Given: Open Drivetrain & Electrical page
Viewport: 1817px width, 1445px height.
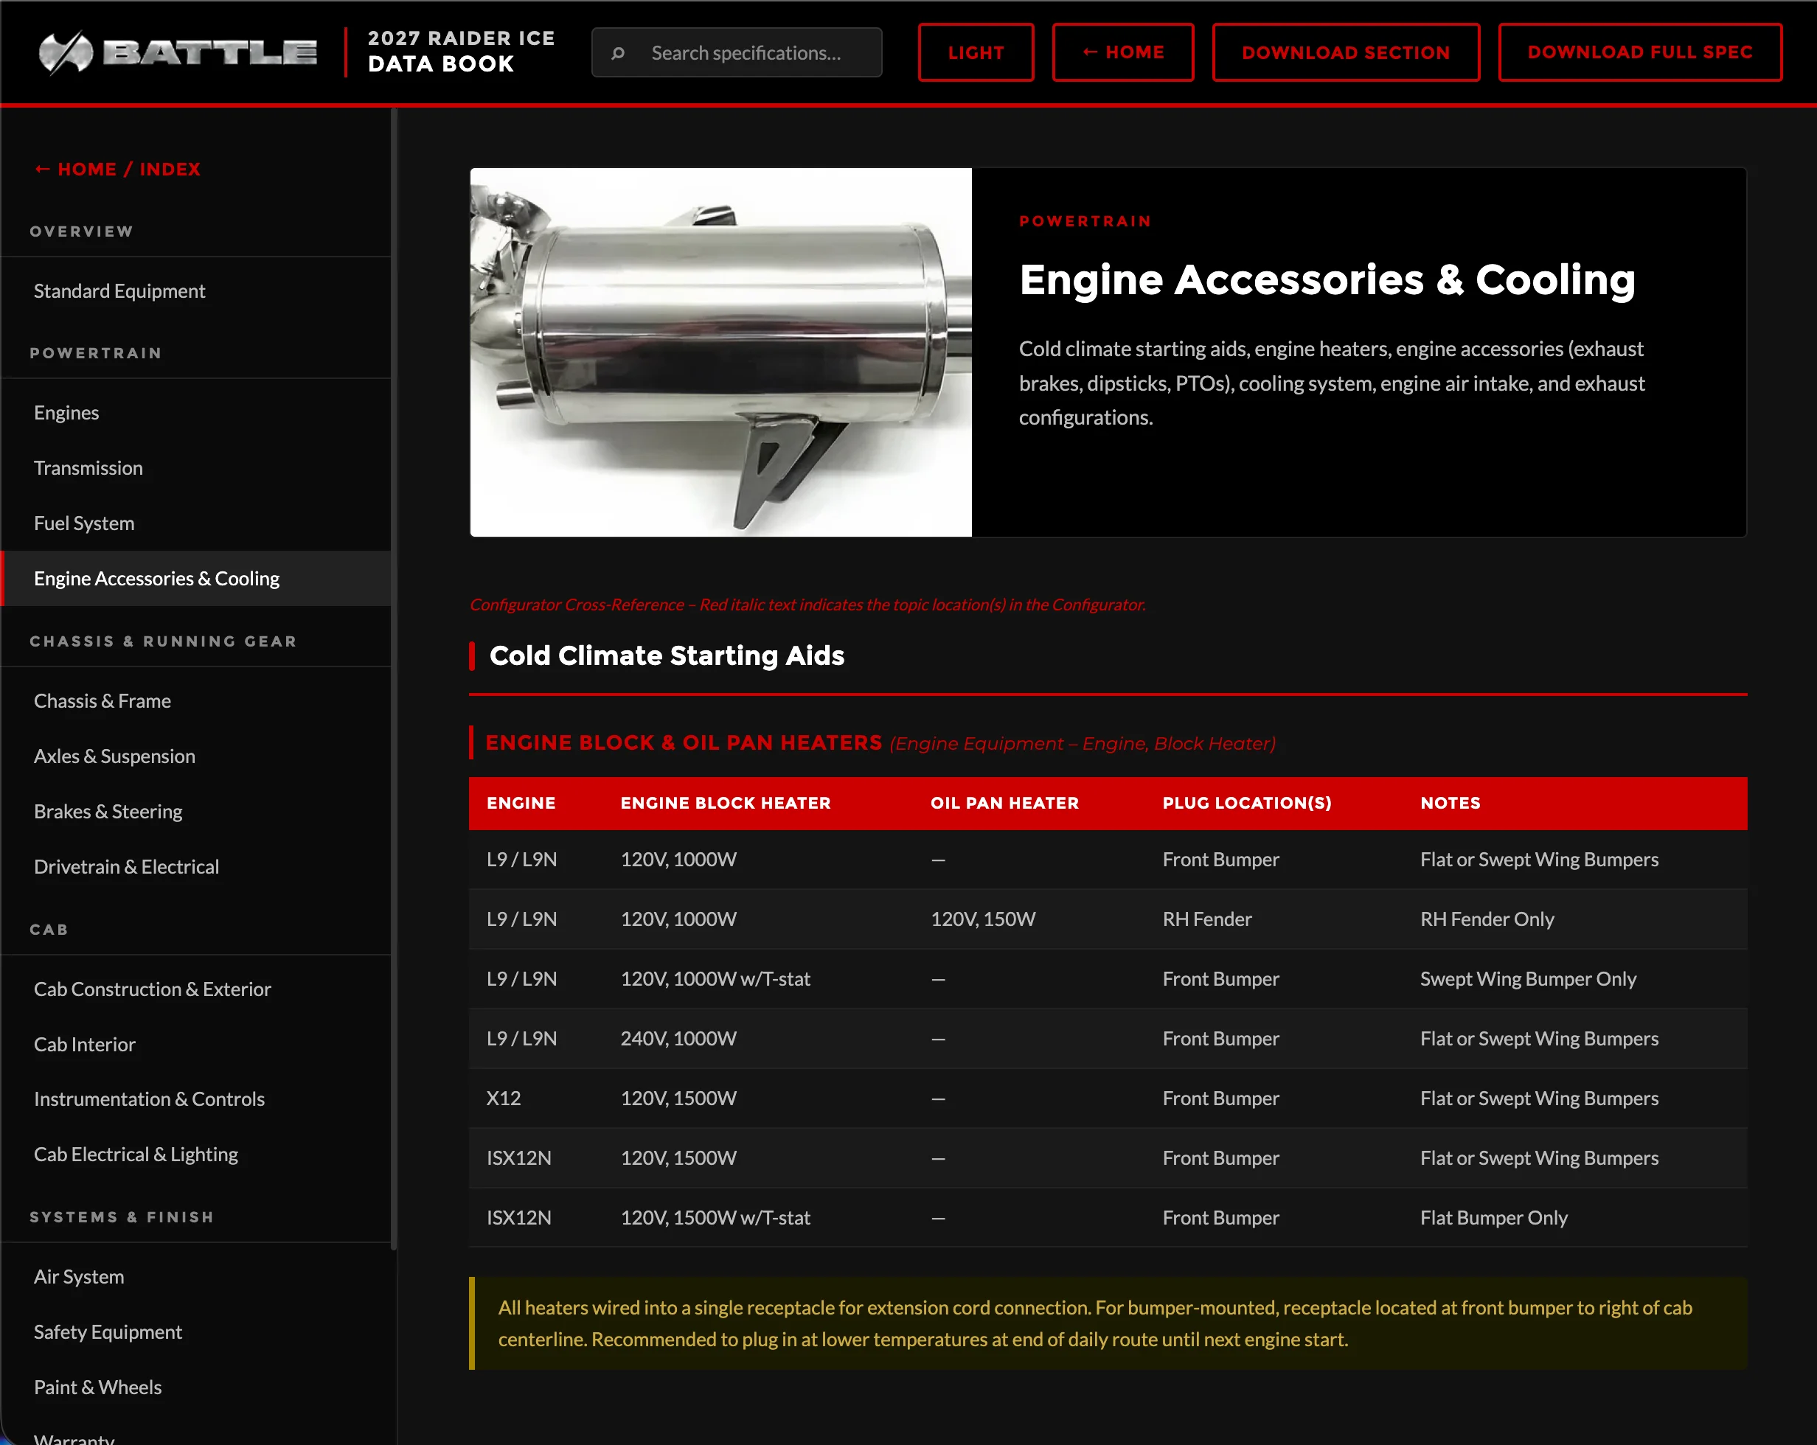Looking at the screenshot, I should 195,866.
